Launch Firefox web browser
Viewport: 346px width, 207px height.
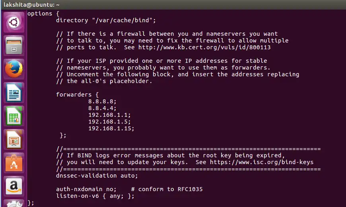click(x=14, y=69)
